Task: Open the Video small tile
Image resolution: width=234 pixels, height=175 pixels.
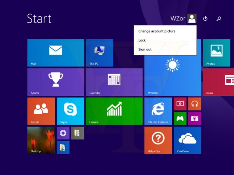Action: pyautogui.click(x=180, y=104)
